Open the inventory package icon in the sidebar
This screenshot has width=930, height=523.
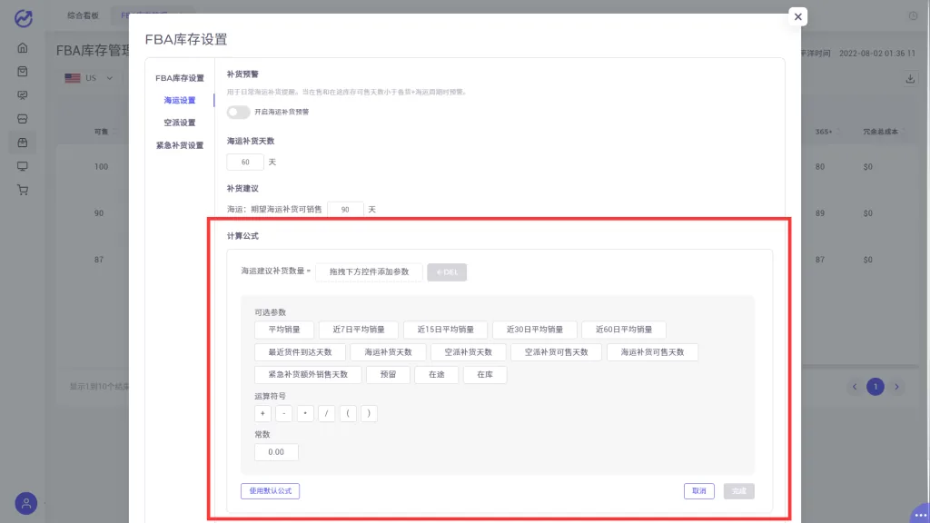[23, 143]
